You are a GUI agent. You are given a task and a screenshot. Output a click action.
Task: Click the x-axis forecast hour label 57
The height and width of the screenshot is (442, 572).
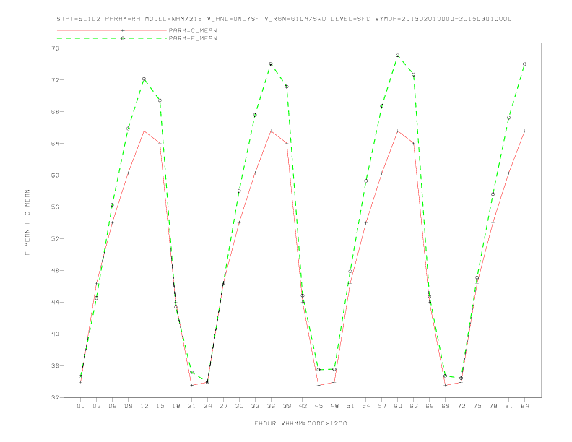pyautogui.click(x=382, y=406)
